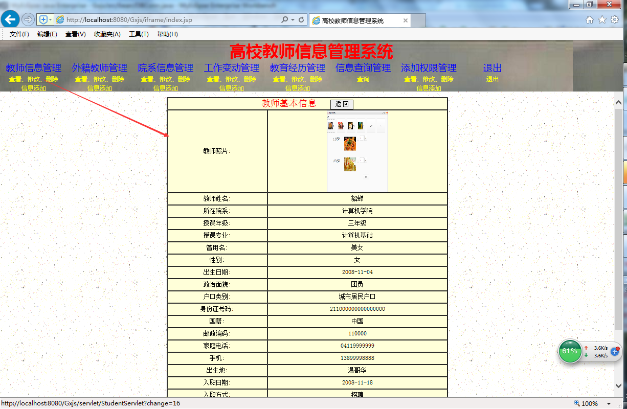Click the 计算机学院 department cell
Screen dimensions: 627x409
pyautogui.click(x=357, y=211)
